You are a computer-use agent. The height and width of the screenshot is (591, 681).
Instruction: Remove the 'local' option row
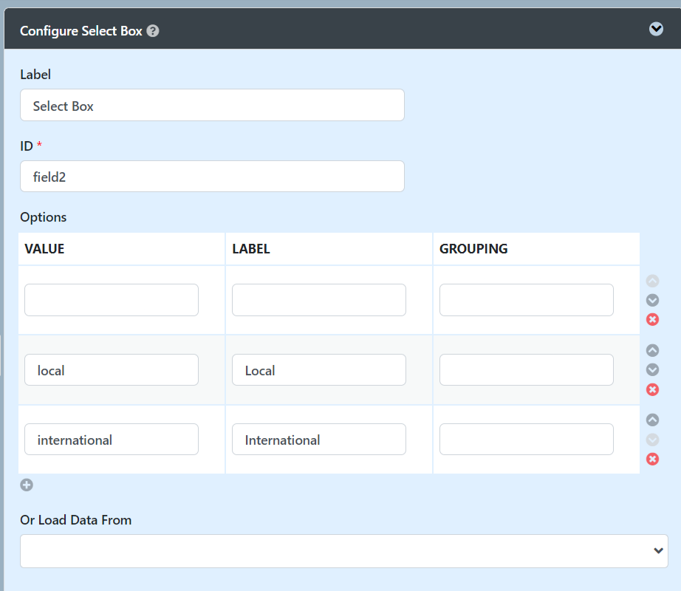pos(652,389)
